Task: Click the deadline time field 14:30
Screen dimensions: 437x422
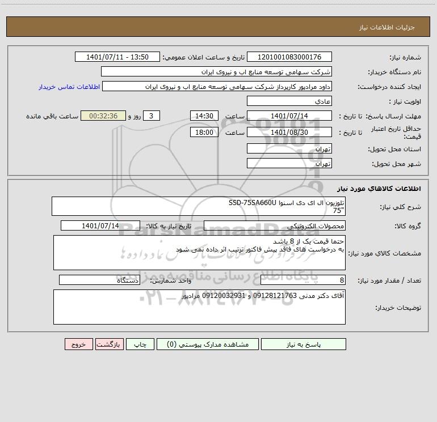Action: coord(204,116)
